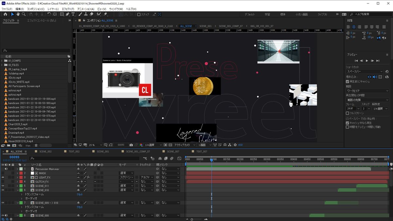Click center-align text icon in Paragraph panel

tap(354, 27)
